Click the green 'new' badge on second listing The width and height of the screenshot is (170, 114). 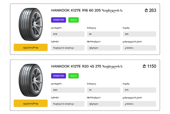73,76
